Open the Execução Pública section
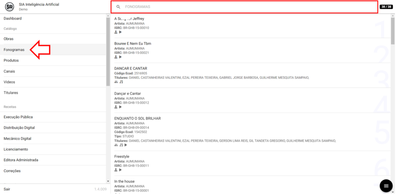 [x=18, y=117]
